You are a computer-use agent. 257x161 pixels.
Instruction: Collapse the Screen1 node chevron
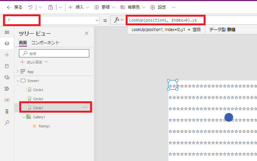(18, 81)
